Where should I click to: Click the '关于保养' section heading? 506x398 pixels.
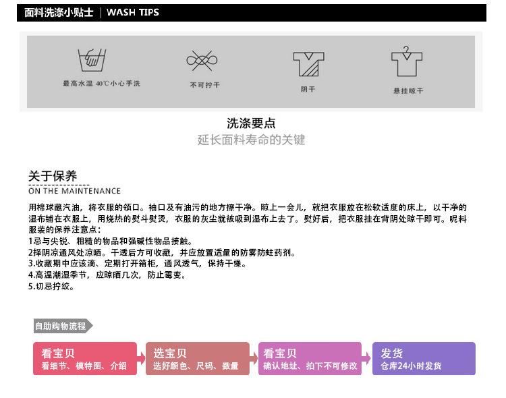53,176
